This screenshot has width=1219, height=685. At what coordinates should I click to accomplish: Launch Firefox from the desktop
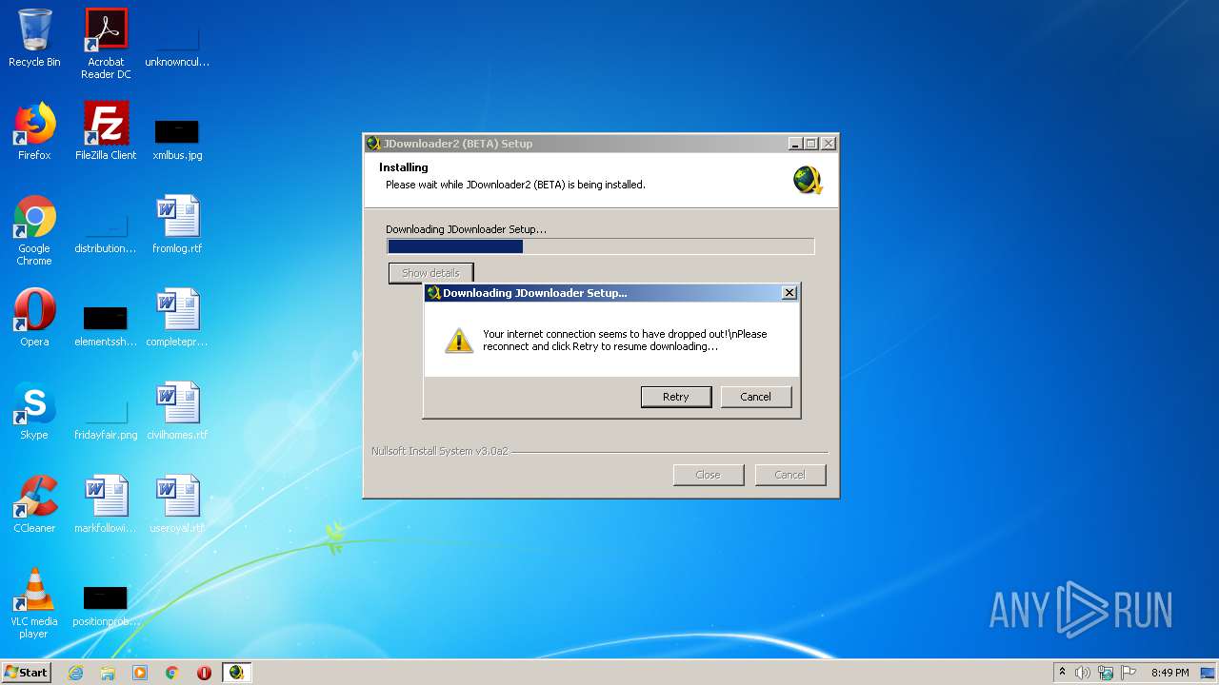click(x=34, y=131)
